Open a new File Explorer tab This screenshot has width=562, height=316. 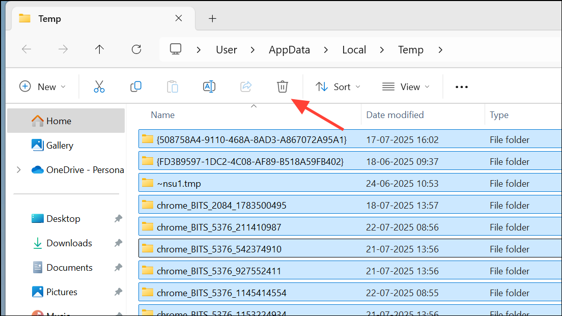click(x=212, y=18)
